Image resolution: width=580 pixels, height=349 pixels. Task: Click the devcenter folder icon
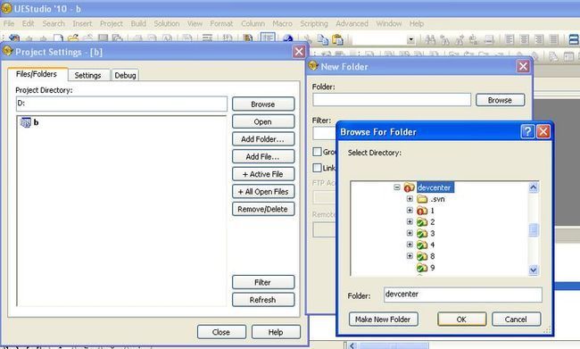409,187
